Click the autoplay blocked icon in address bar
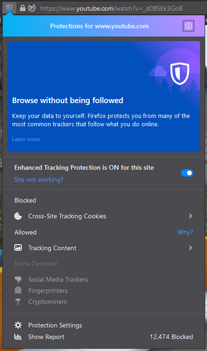The image size is (207, 351). point(32,8)
